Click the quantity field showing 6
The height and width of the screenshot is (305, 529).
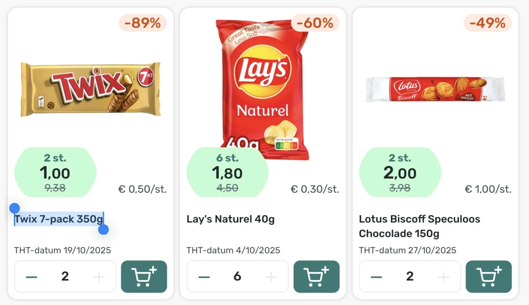click(x=237, y=276)
